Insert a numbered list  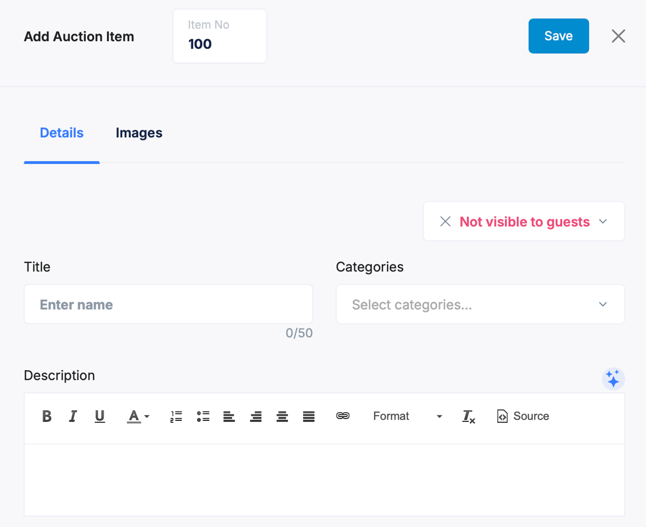pos(176,416)
